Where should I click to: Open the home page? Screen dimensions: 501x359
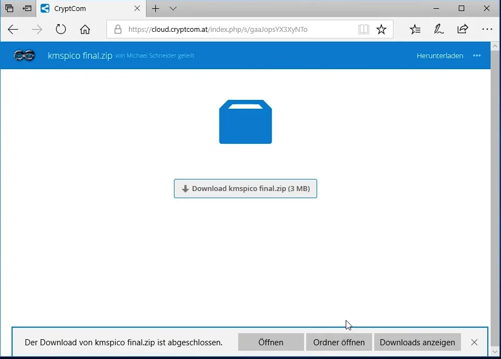coord(85,30)
